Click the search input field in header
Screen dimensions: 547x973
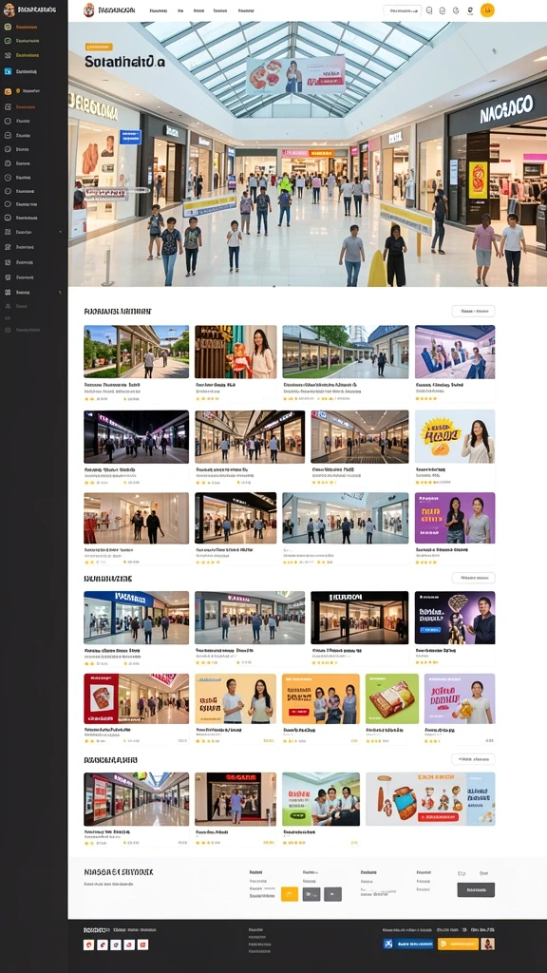pos(403,10)
